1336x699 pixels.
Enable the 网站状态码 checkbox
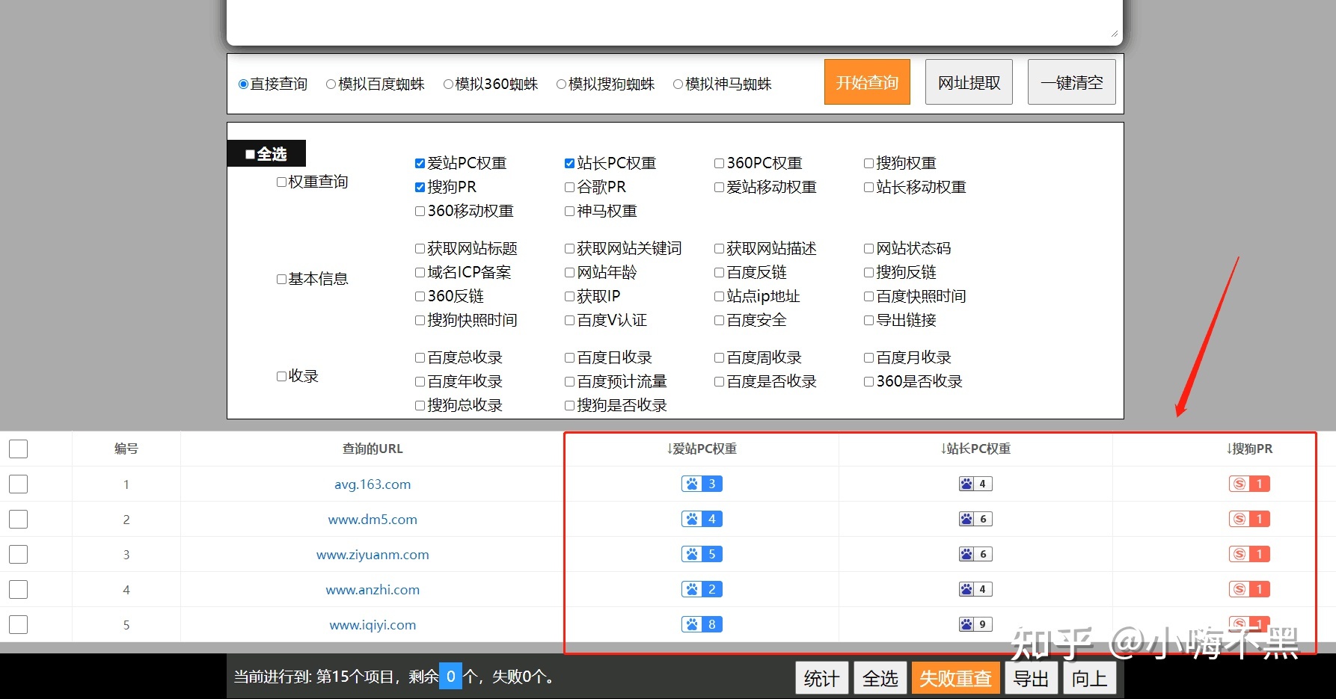click(868, 248)
